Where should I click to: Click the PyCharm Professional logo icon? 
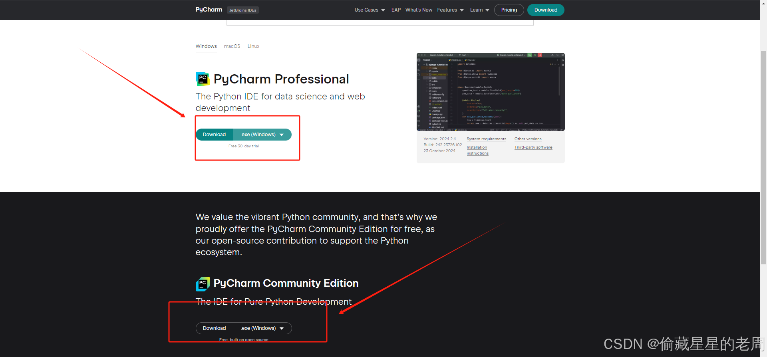(x=203, y=79)
